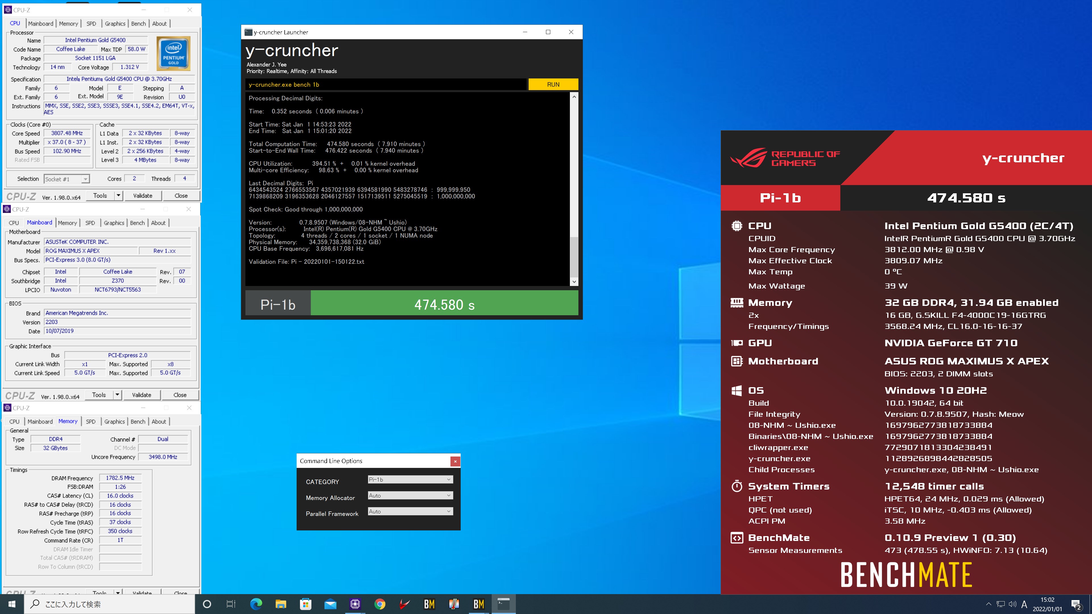This screenshot has width=1092, height=614.
Task: Open Microsoft Store from the taskbar
Action: coord(306,604)
